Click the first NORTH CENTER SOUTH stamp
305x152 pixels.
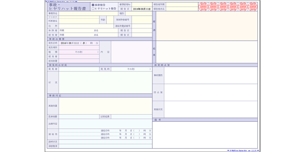coord(203,7)
